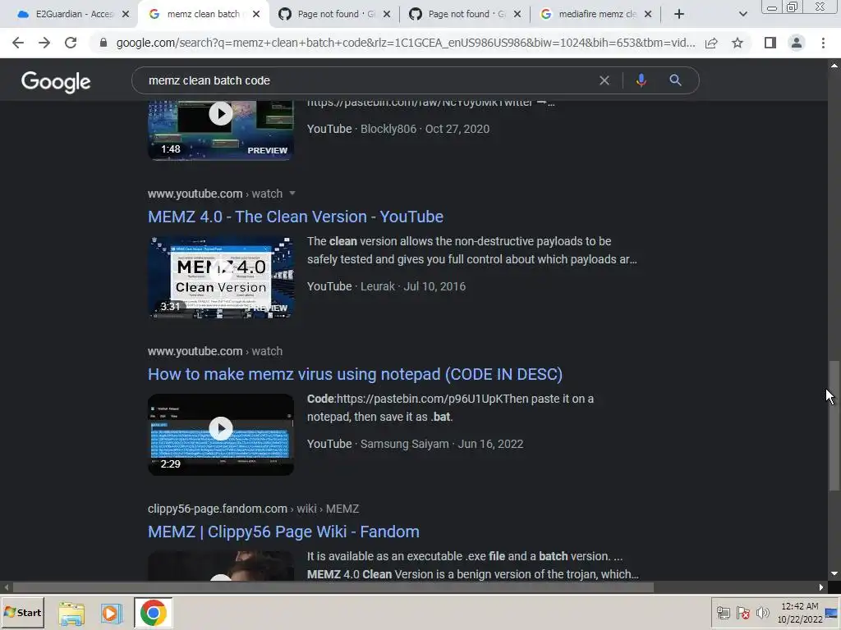Close the E2Guardian tab
841x630 pixels.
tap(126, 14)
